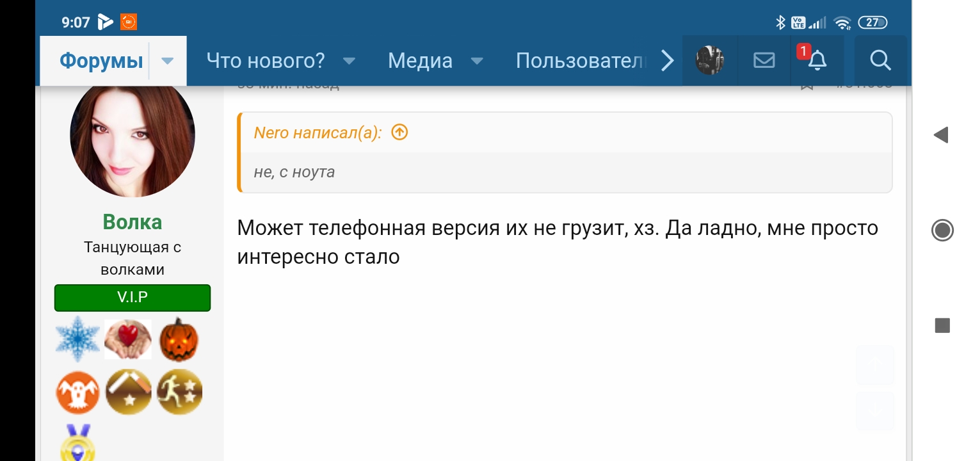Click the orange ghost badge
This screenshot has width=973, height=461.
pyautogui.click(x=77, y=392)
